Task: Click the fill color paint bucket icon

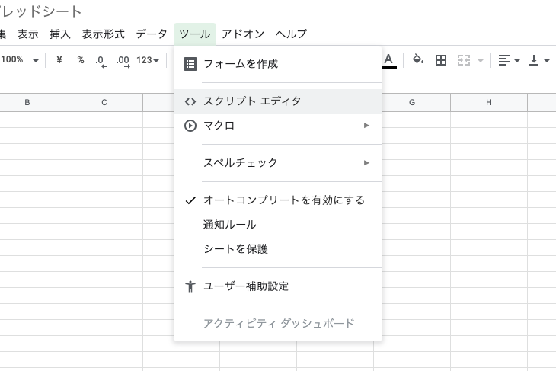Action: (417, 60)
